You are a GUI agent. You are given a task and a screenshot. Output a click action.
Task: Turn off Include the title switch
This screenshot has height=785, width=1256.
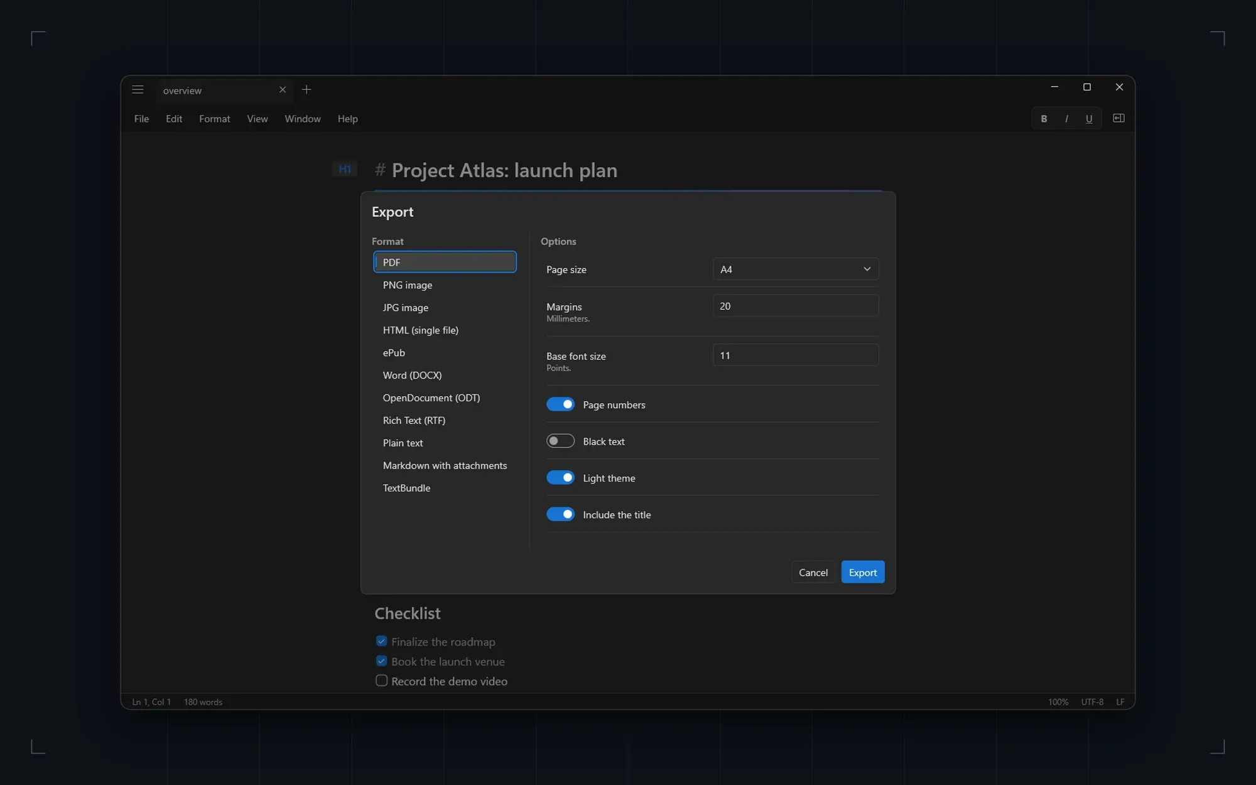click(x=560, y=514)
